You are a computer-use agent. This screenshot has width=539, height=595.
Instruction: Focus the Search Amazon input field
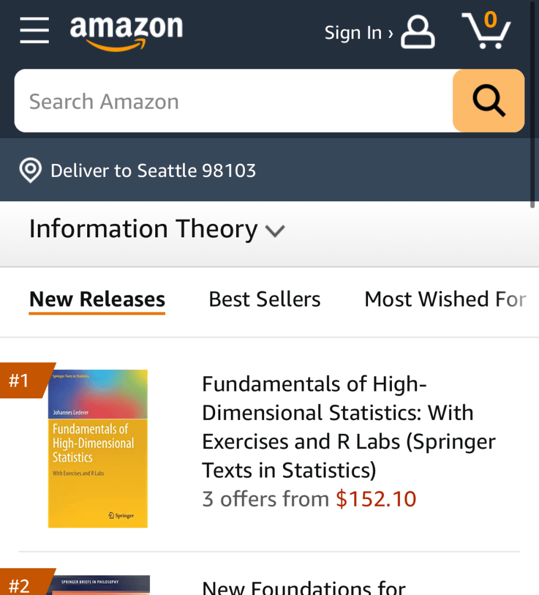233,101
